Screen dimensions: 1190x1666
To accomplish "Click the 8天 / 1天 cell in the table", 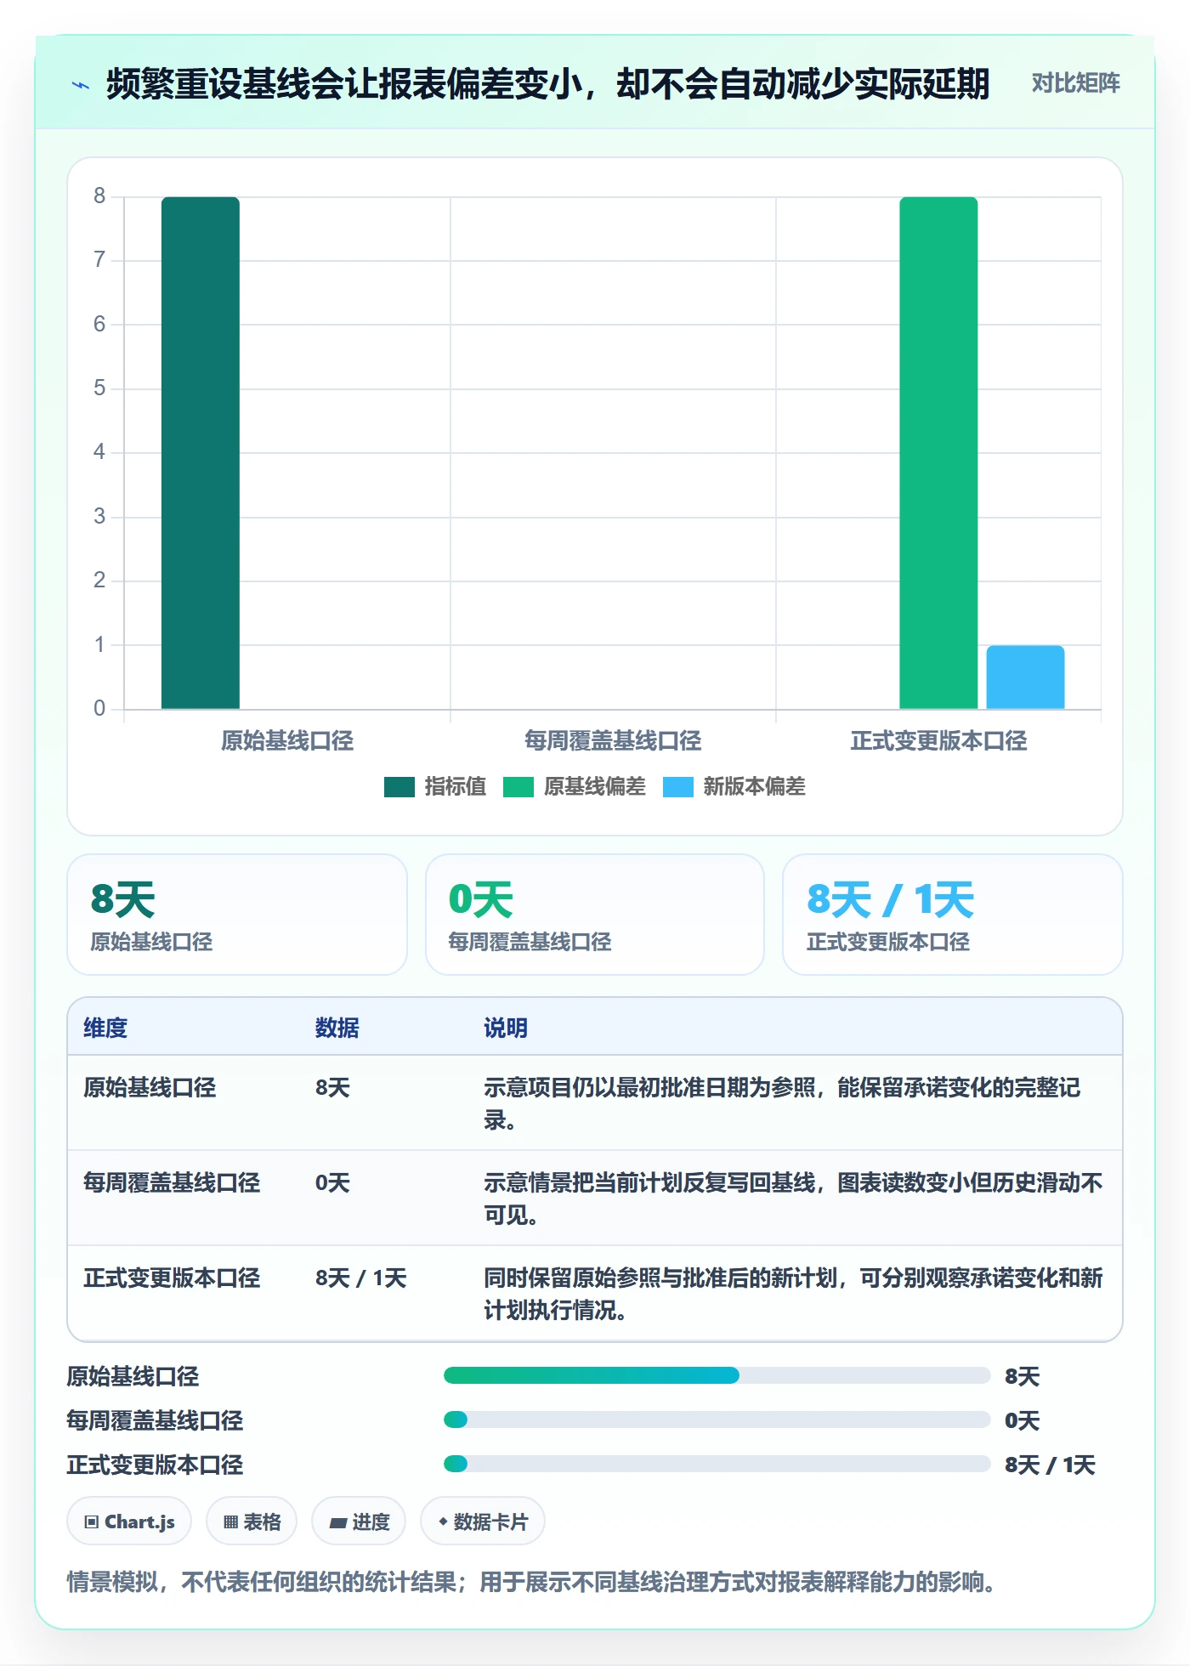I will point(361,1278).
